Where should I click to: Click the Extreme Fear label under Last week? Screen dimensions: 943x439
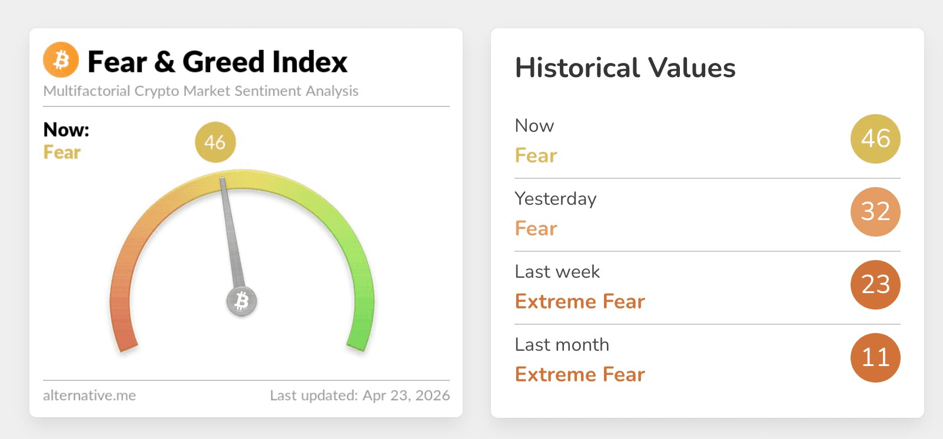pos(579,302)
